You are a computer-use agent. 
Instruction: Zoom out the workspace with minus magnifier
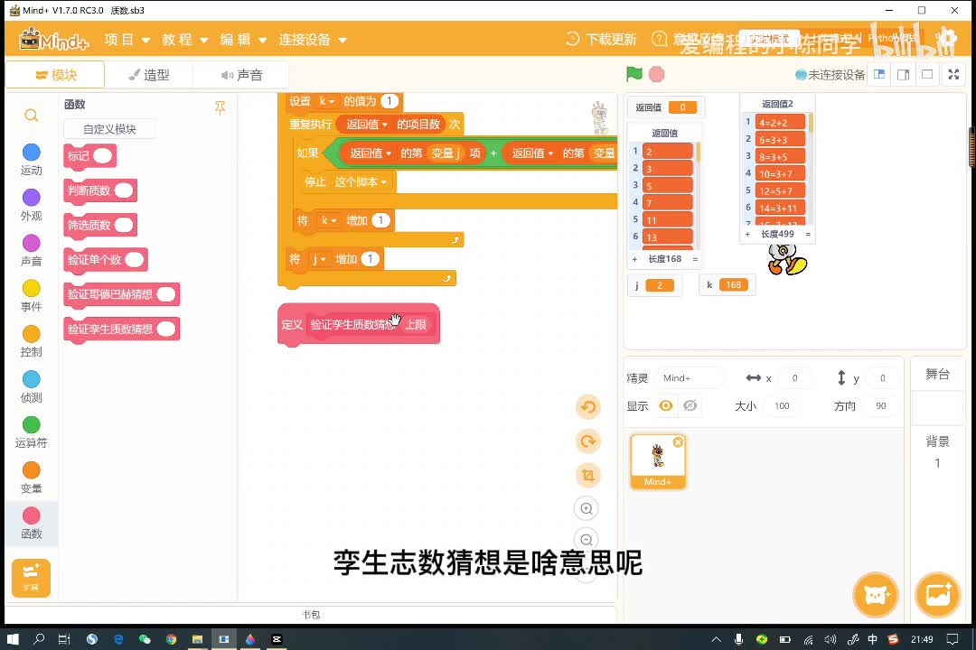587,539
